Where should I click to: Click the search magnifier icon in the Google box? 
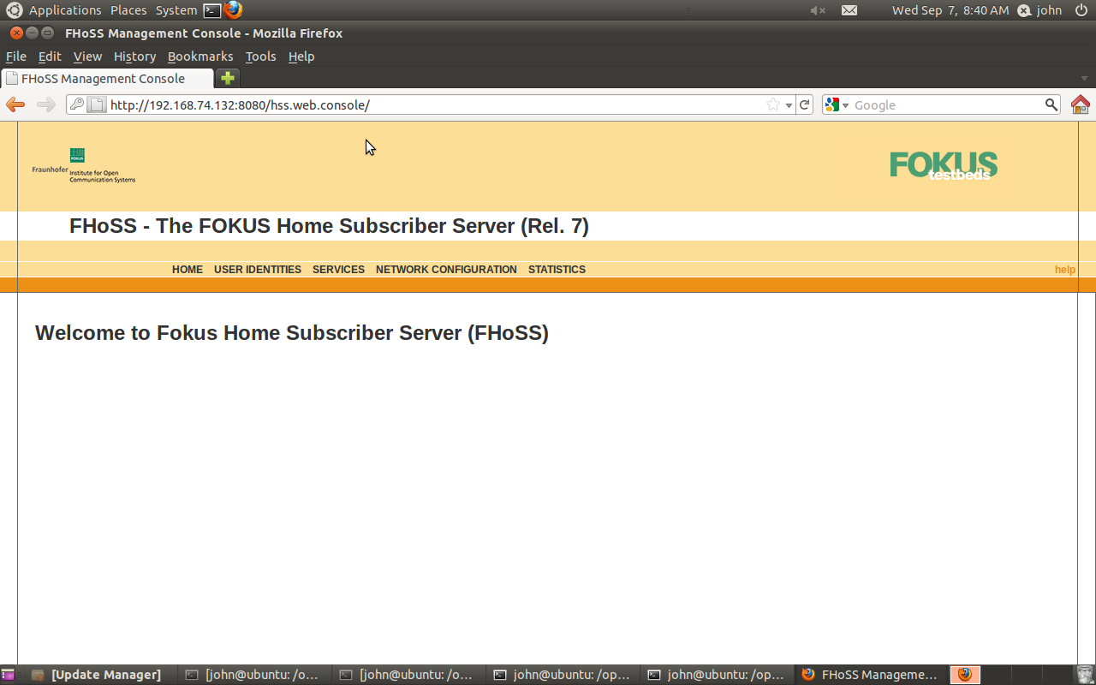(x=1051, y=104)
